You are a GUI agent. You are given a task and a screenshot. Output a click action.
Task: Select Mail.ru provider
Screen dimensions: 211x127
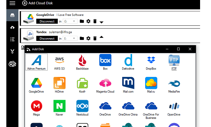(151, 85)
